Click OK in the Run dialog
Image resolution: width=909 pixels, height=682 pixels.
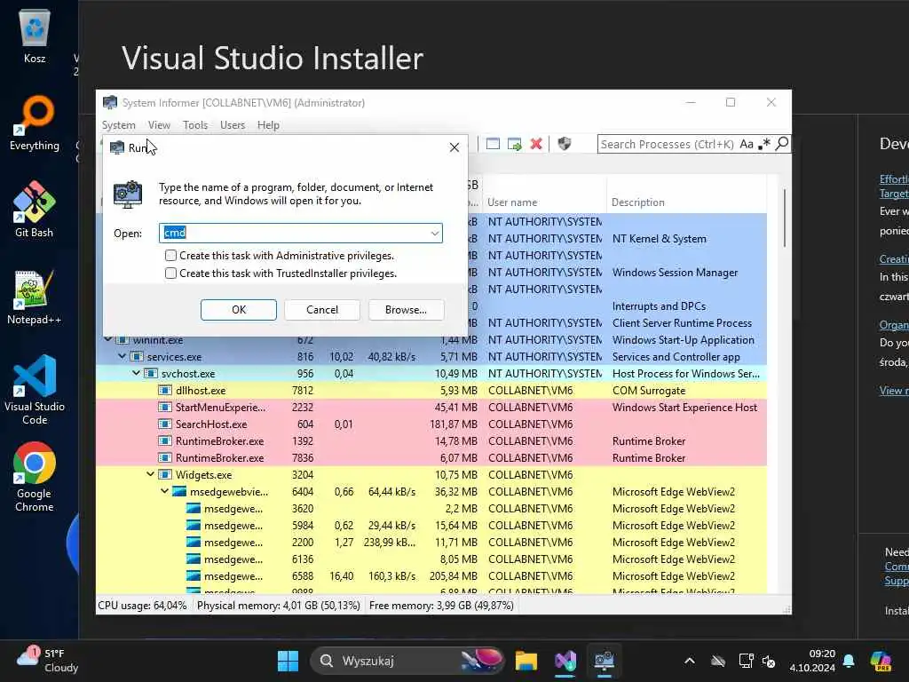[x=239, y=310]
